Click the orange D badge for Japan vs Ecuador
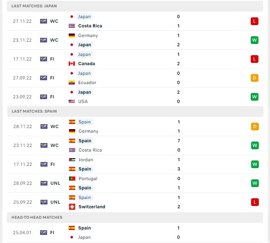The image size is (270, 243). click(254, 78)
